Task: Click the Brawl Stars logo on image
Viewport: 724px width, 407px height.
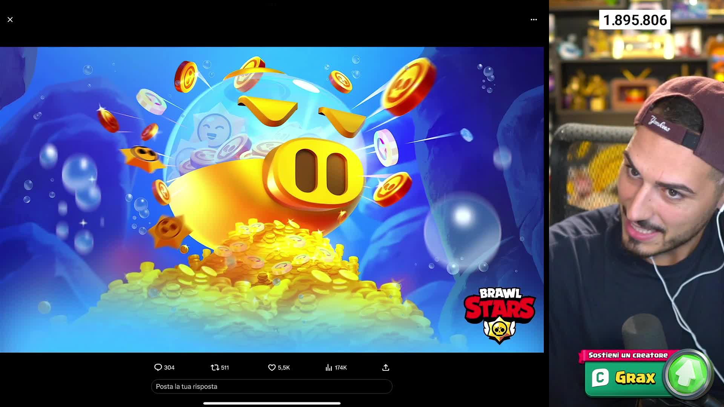Action: pyautogui.click(x=500, y=315)
